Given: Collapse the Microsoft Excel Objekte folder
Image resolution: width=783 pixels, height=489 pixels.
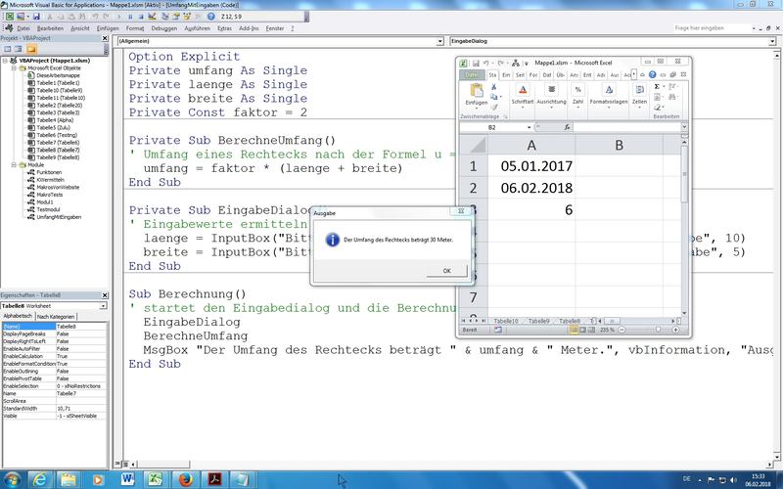Looking at the screenshot, I should [x=13, y=69].
